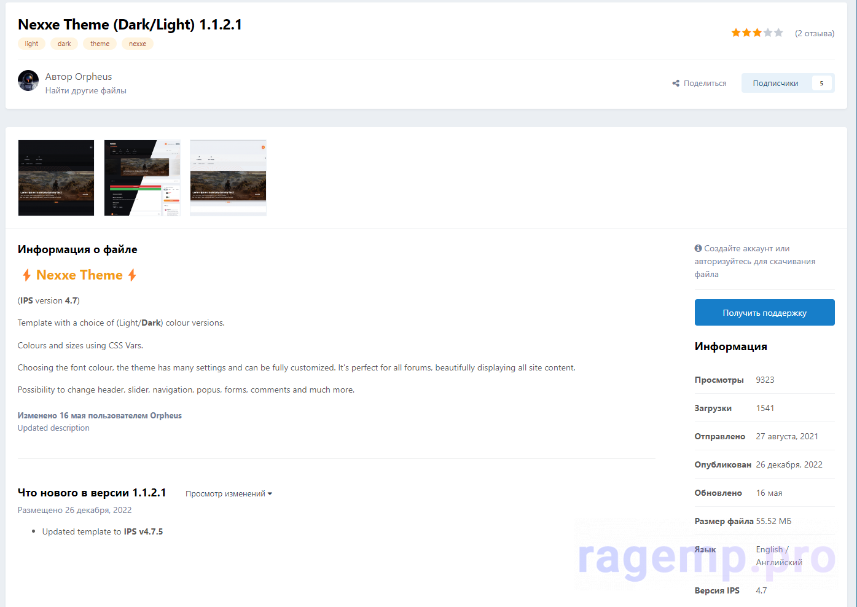
Task: Click the Orpheus author avatar
Action: (28, 80)
